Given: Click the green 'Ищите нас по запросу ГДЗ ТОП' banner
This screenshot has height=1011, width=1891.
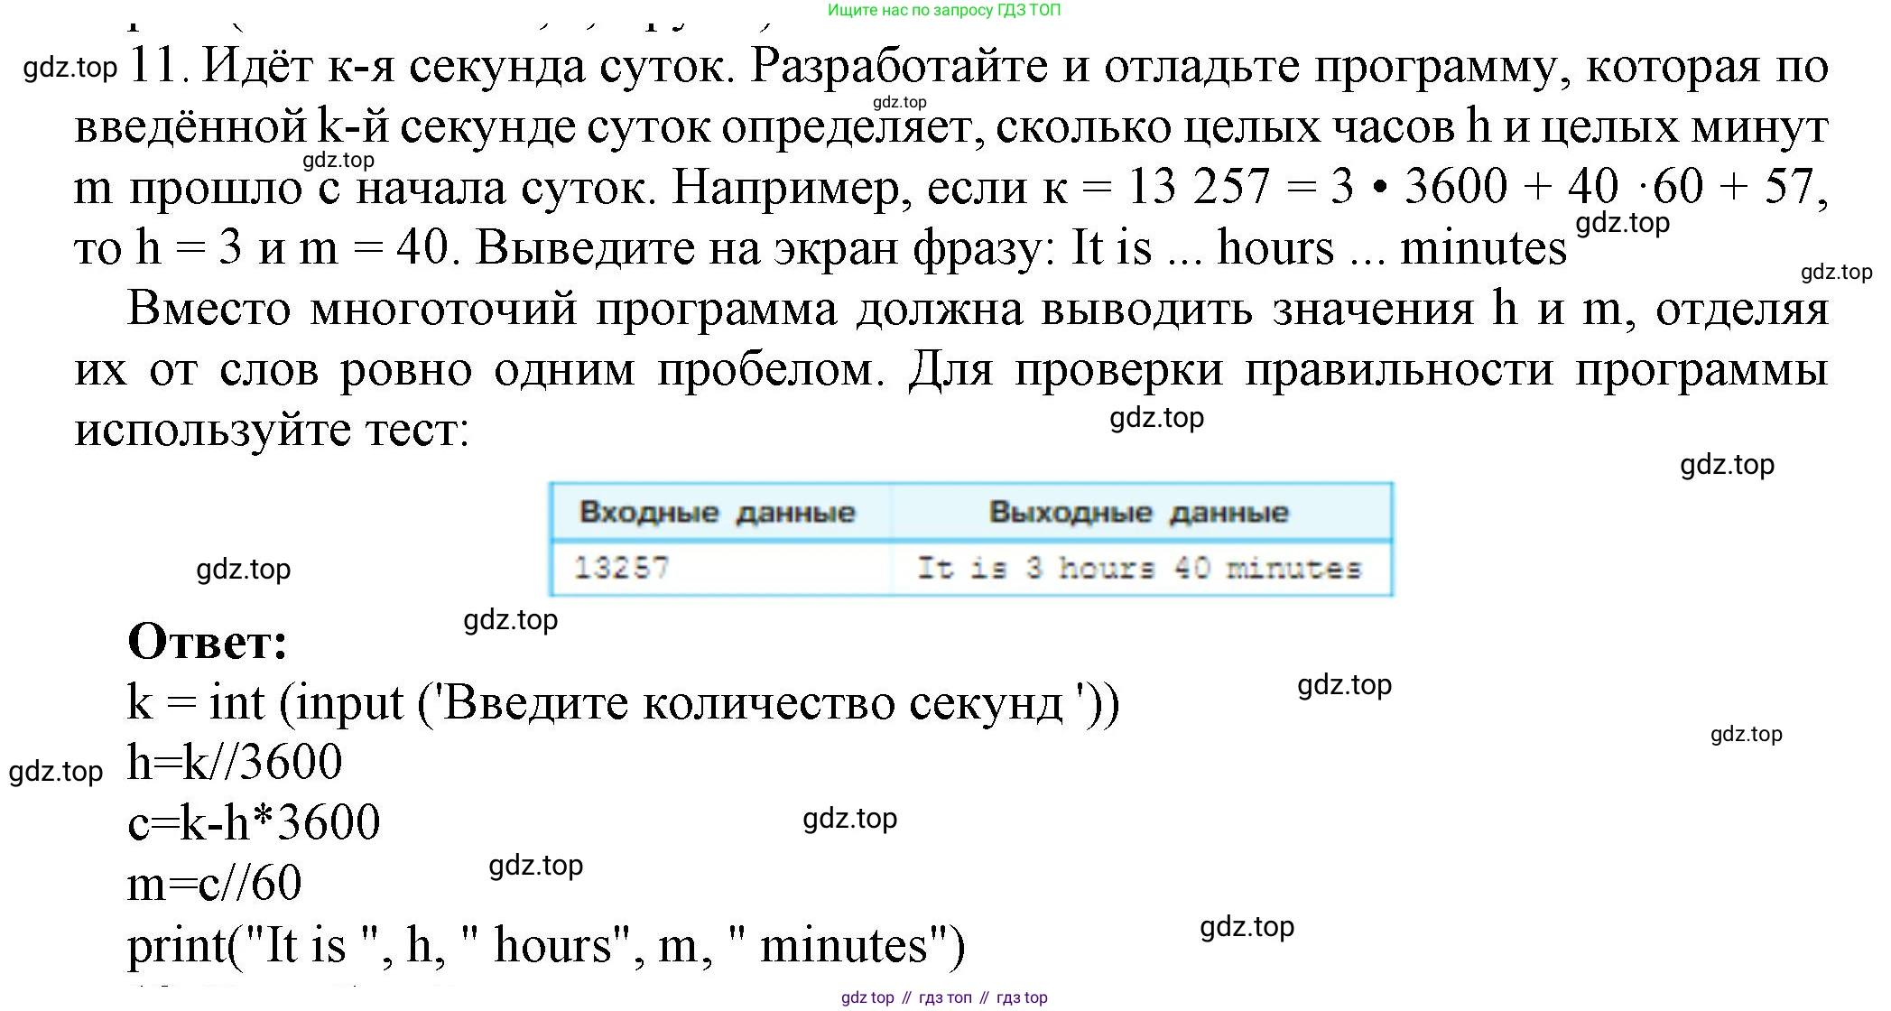Looking at the screenshot, I should pos(944,10).
